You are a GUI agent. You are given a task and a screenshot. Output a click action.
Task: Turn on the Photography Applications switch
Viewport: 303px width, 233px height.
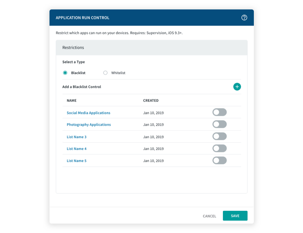[x=220, y=125]
